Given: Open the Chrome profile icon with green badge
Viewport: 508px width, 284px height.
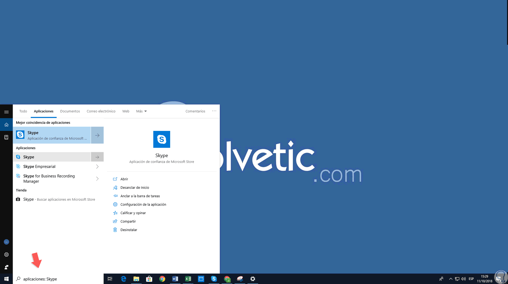Looking at the screenshot, I should coord(227,279).
